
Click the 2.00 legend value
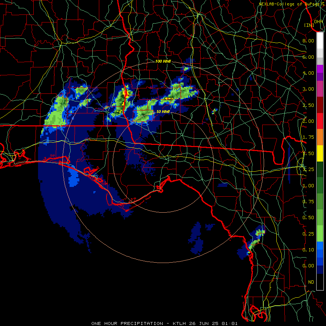point(308,121)
